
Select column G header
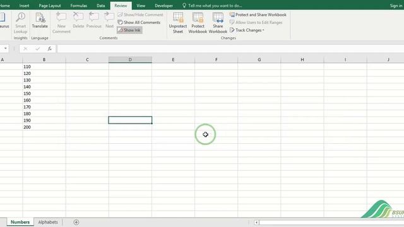coord(259,60)
